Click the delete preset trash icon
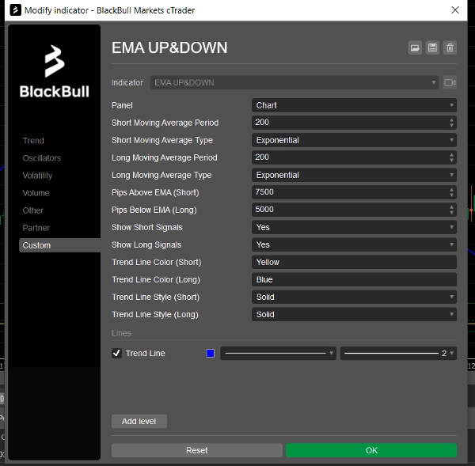The height and width of the screenshot is (466, 475). (x=450, y=48)
